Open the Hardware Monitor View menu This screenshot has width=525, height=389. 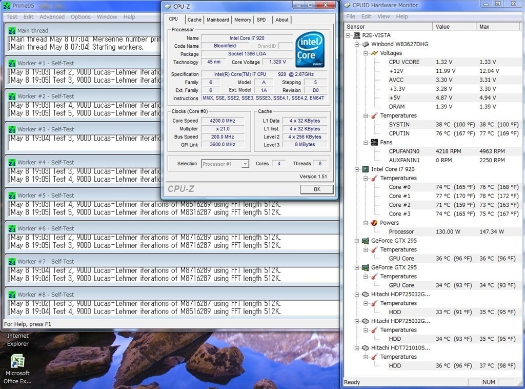tap(383, 16)
